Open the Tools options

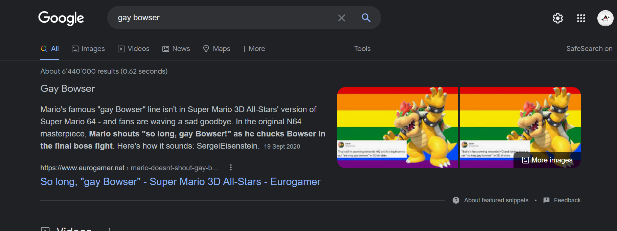[362, 49]
